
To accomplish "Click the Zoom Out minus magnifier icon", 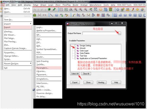I will tap(86, 10).
